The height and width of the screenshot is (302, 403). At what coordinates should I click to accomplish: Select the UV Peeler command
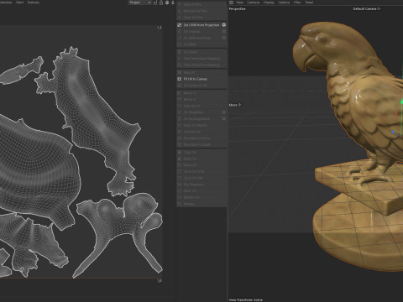pyautogui.click(x=201, y=52)
